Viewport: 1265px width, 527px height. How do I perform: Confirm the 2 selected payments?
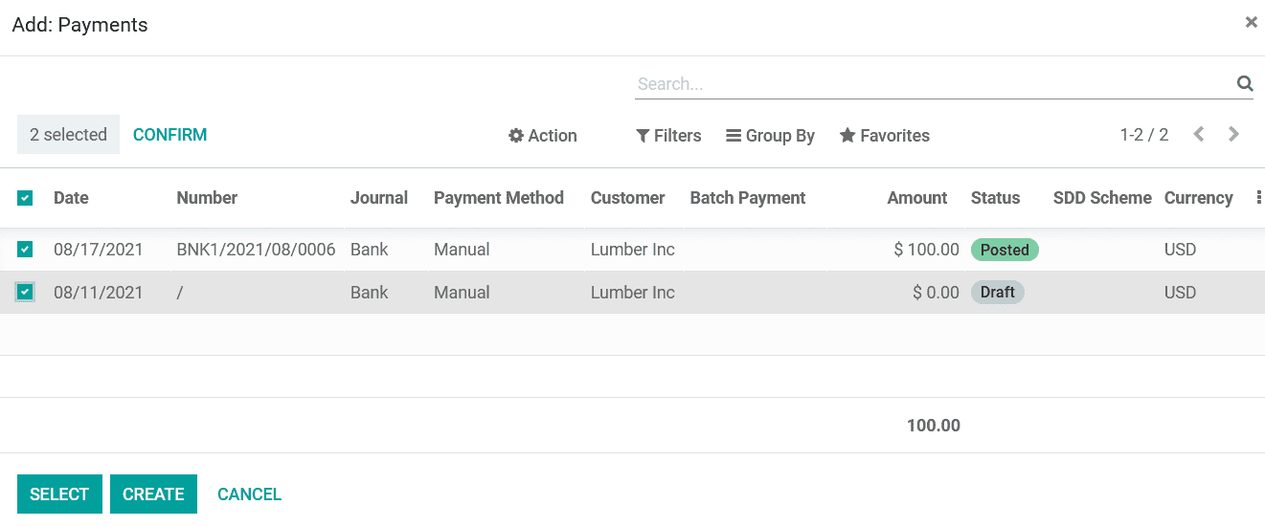coord(169,135)
